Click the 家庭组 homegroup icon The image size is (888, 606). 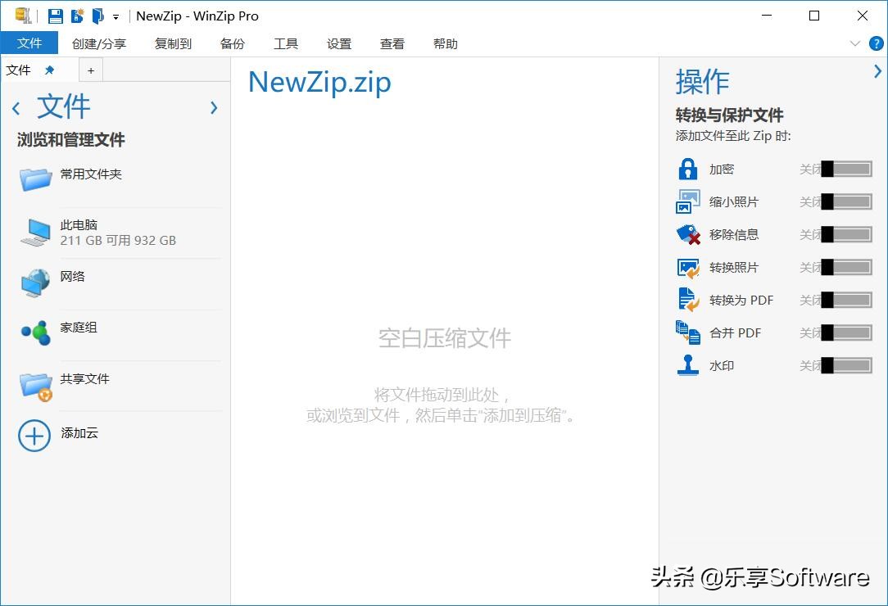point(36,332)
